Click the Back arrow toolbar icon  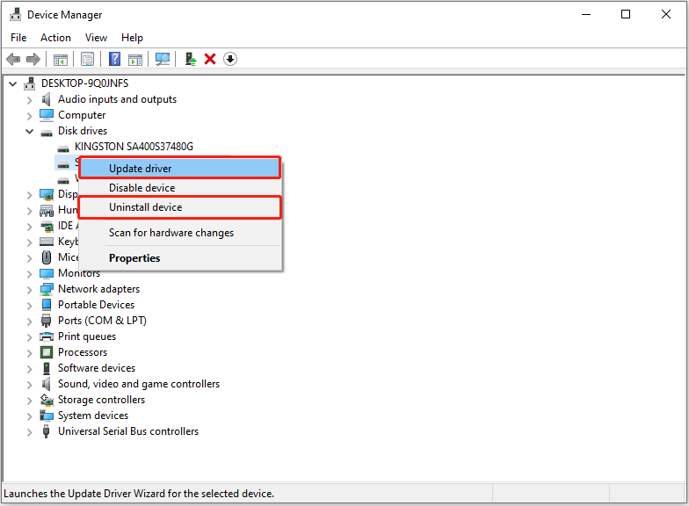13,59
